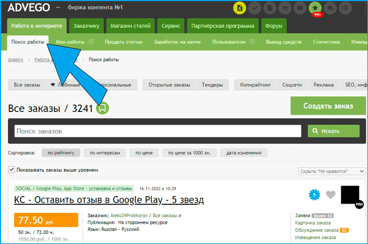Open customer 'Aleks29Prokhorov' profile link
The height and width of the screenshot is (244, 368).
(x=129, y=215)
